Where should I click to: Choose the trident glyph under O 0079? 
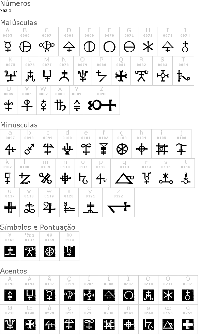83,76
